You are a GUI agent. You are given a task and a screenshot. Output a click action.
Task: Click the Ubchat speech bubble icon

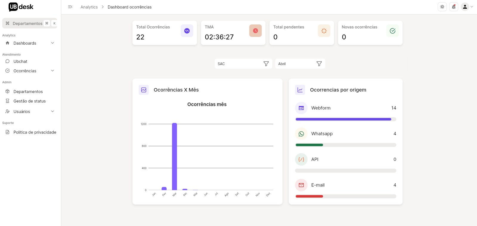[7, 61]
